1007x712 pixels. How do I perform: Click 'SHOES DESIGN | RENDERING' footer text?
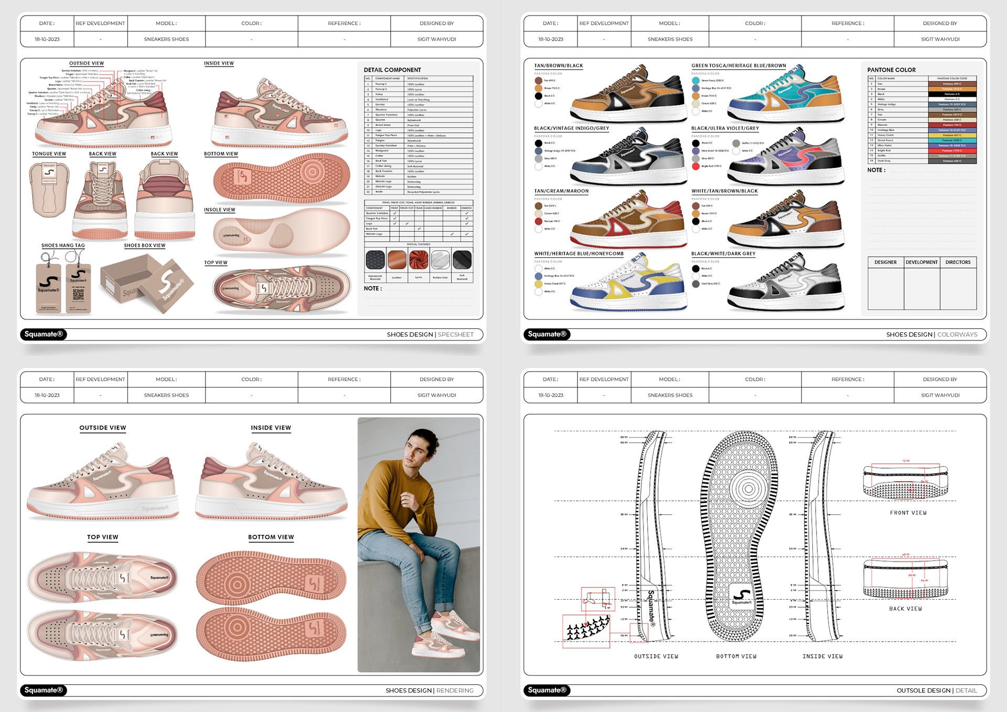tap(430, 691)
